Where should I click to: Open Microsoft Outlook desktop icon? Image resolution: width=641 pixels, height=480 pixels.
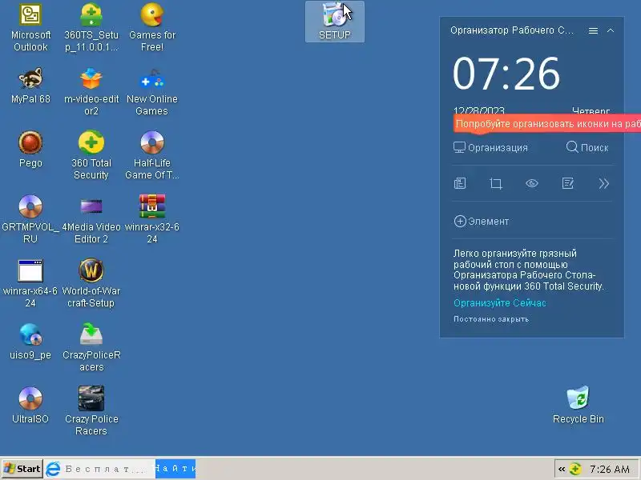30,28
